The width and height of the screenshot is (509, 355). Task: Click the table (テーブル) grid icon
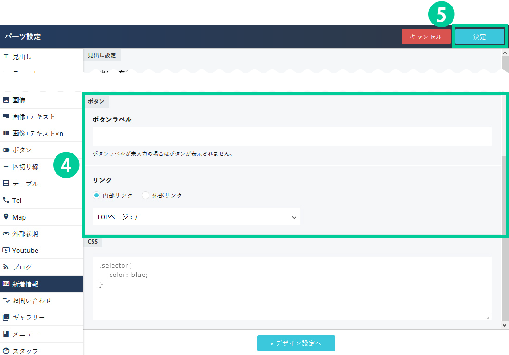[x=6, y=184]
